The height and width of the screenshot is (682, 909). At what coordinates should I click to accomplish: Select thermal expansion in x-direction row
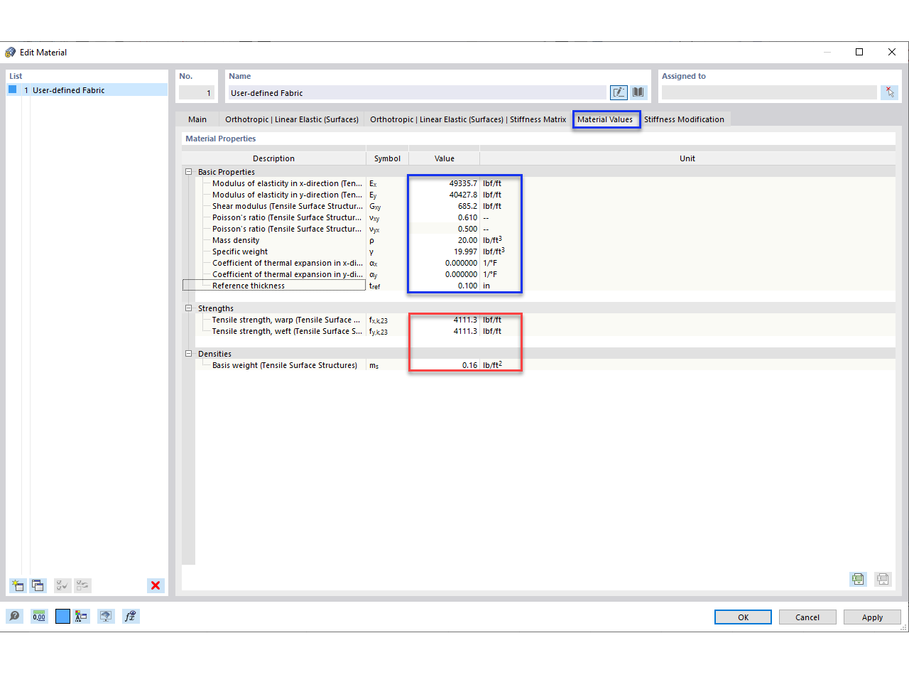(288, 263)
